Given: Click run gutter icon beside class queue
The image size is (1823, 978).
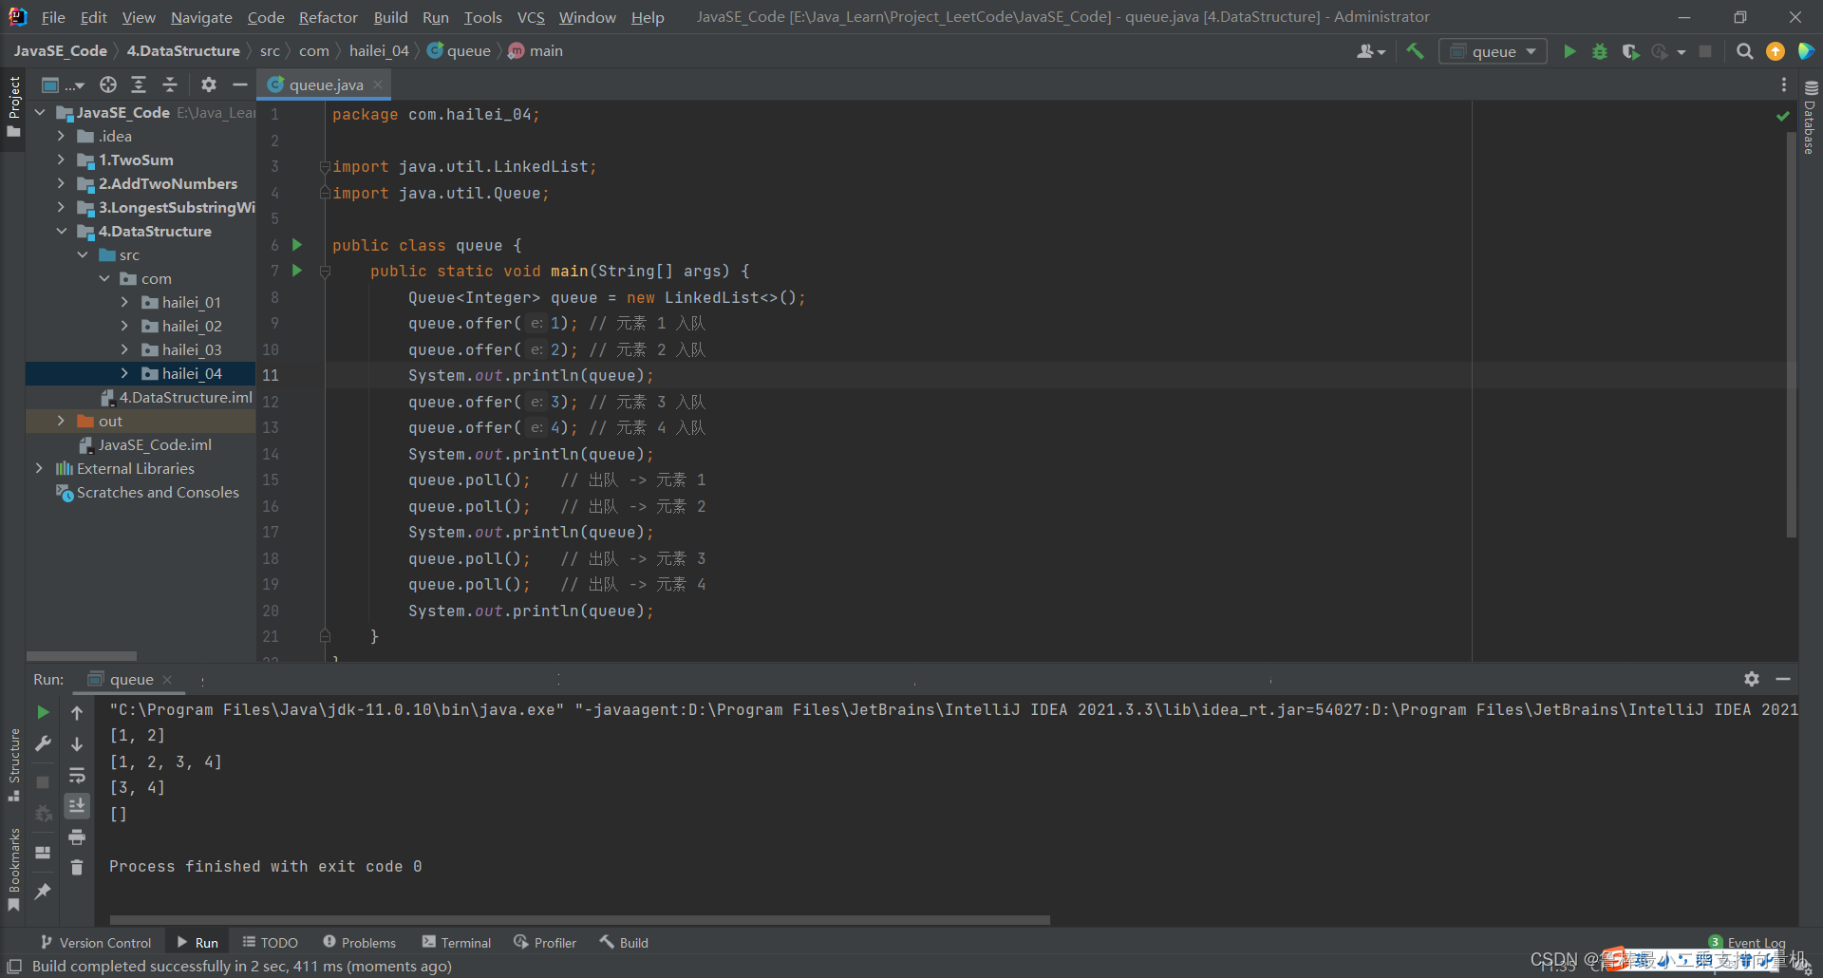Looking at the screenshot, I should tap(296, 245).
